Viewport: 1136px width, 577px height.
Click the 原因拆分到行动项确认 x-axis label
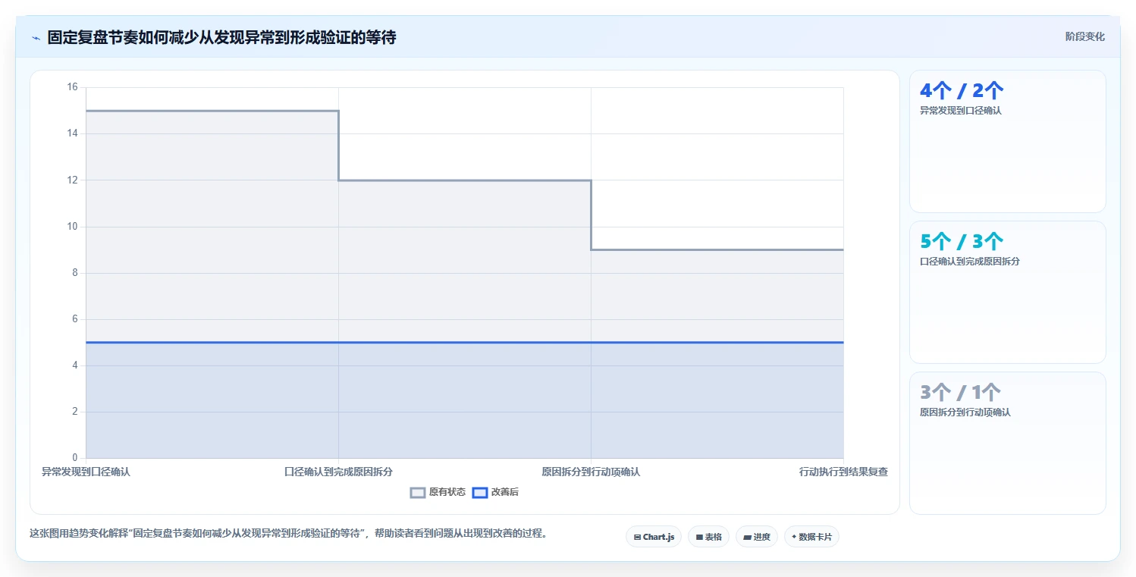coord(591,472)
